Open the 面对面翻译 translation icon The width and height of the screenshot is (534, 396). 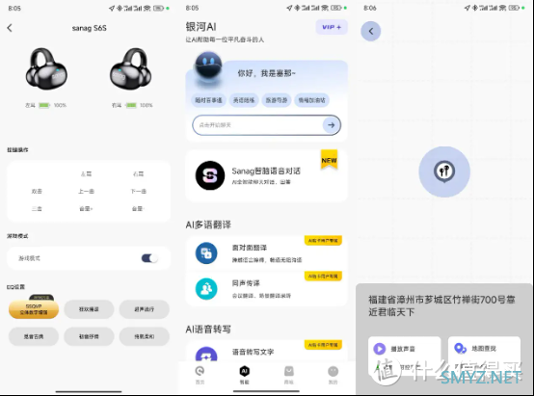click(206, 253)
